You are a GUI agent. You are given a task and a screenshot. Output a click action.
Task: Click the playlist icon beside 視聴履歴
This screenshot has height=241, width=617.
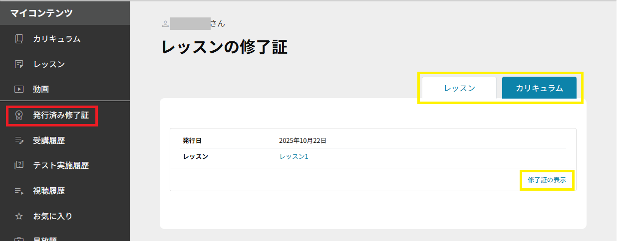(19, 191)
